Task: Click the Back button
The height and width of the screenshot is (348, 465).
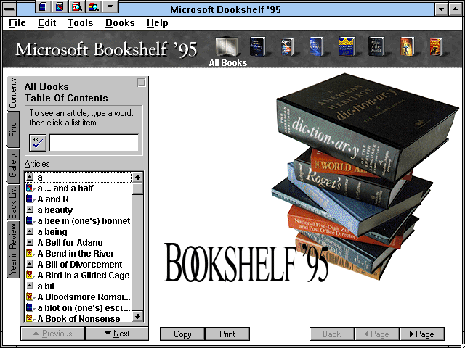Action: pyautogui.click(x=332, y=334)
